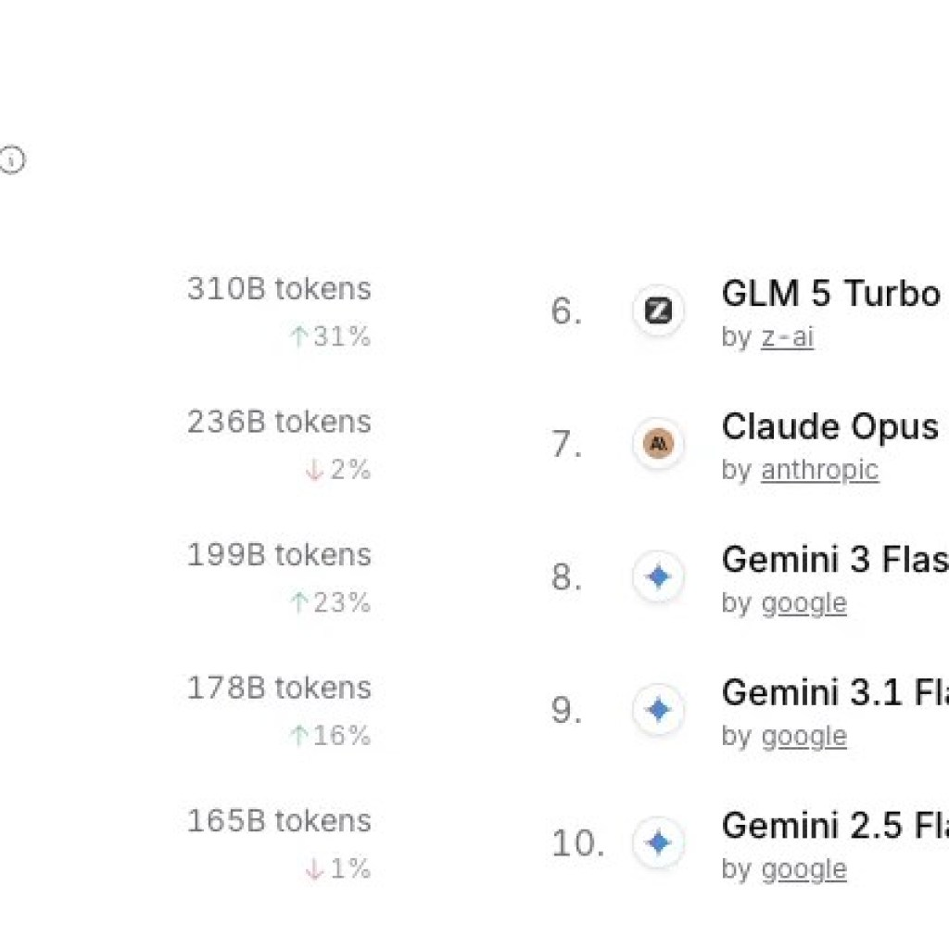Screen dimensions: 949x949
Task: Open the anthropic provider link
Action: coord(819,471)
